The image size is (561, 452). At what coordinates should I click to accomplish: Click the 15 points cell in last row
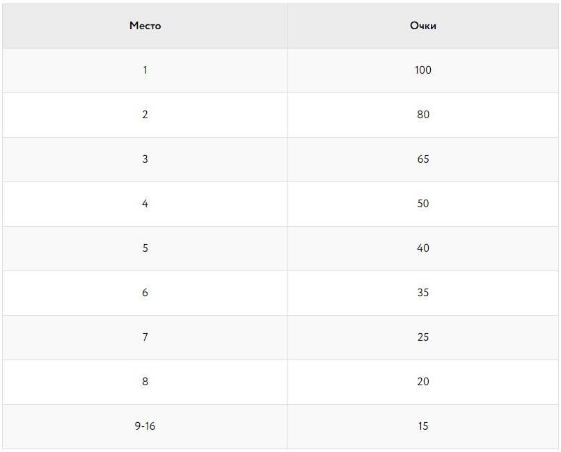click(423, 426)
